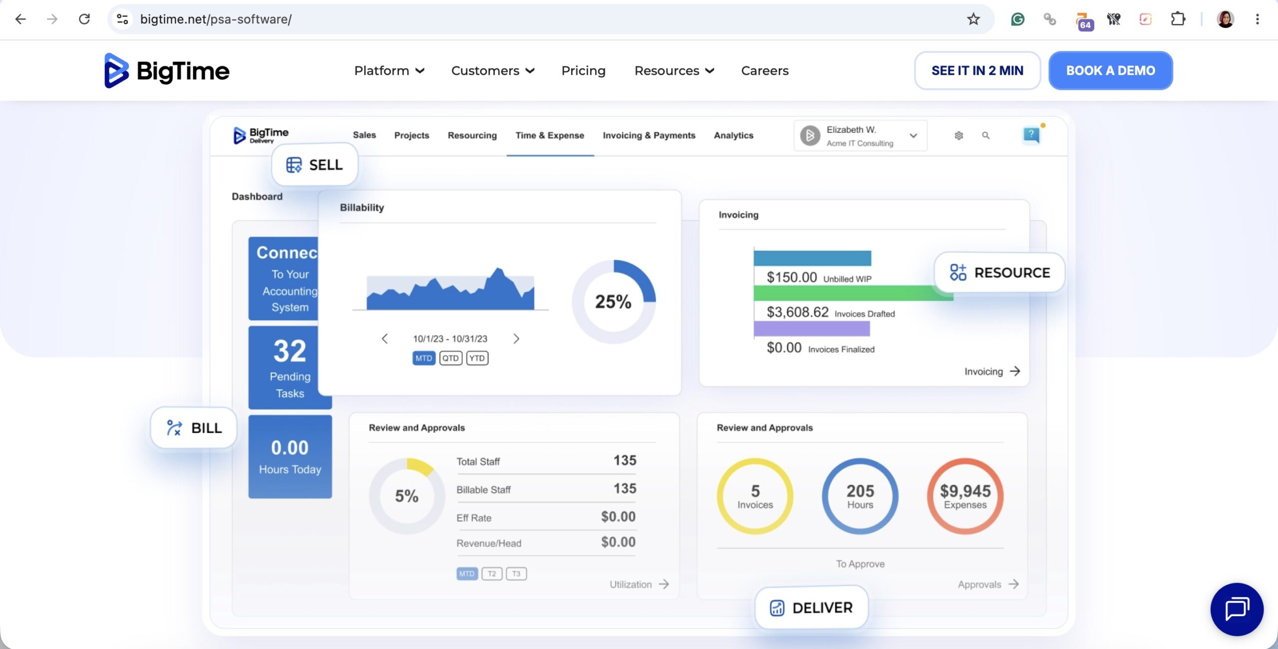
Task: Open the Extensions puzzle icon
Action: [1178, 19]
